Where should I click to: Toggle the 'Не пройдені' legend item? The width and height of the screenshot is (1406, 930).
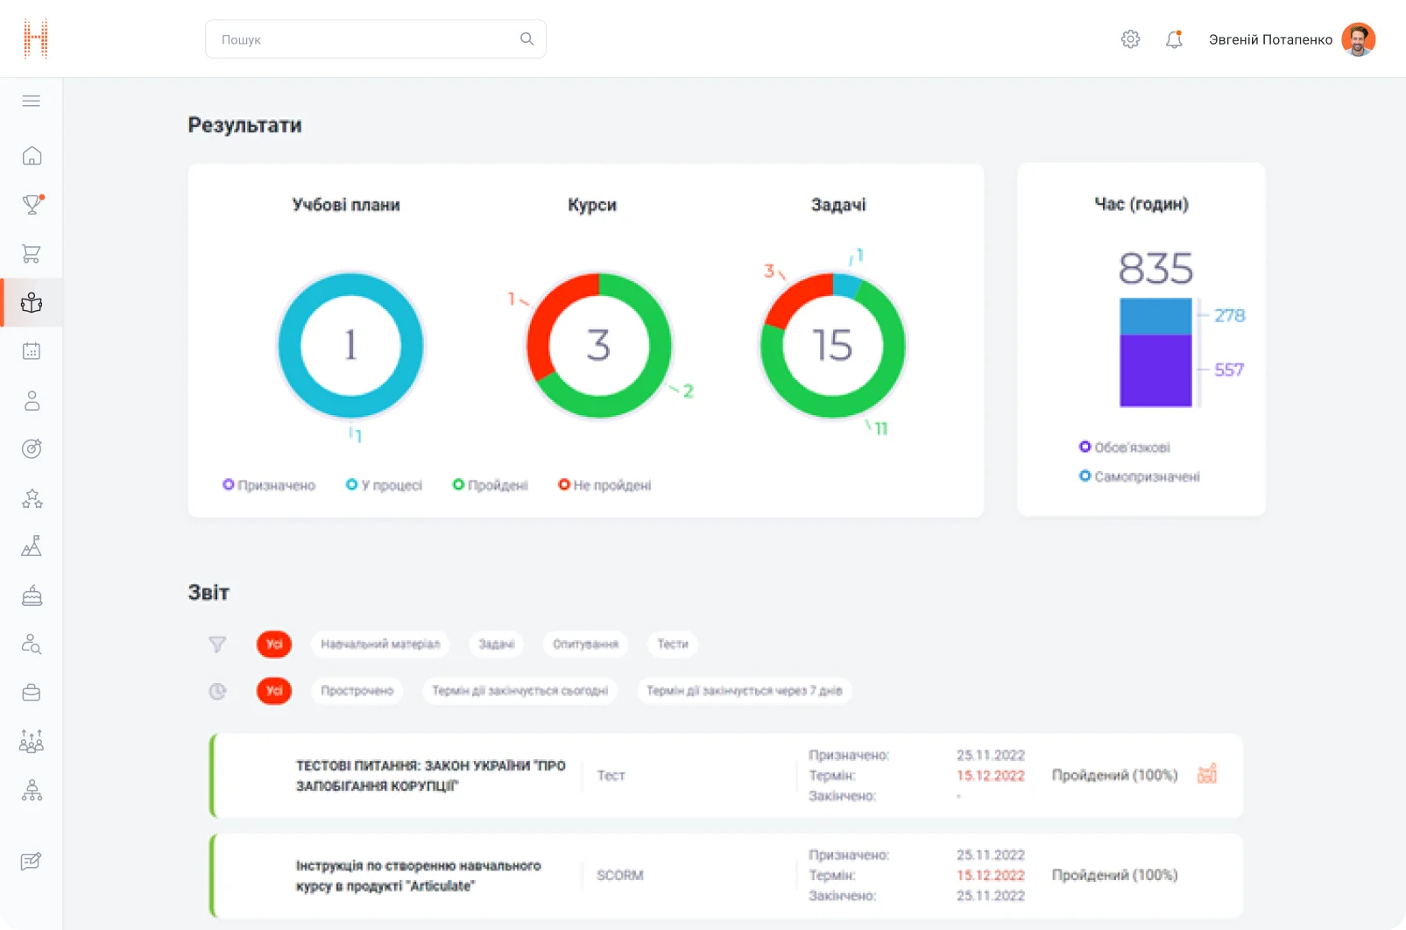click(x=604, y=485)
